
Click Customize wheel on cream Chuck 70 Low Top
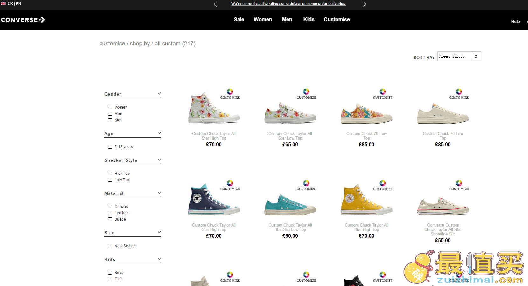tap(459, 92)
